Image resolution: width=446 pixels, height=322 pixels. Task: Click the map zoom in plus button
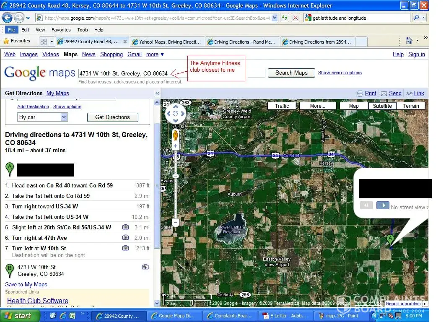(x=176, y=146)
